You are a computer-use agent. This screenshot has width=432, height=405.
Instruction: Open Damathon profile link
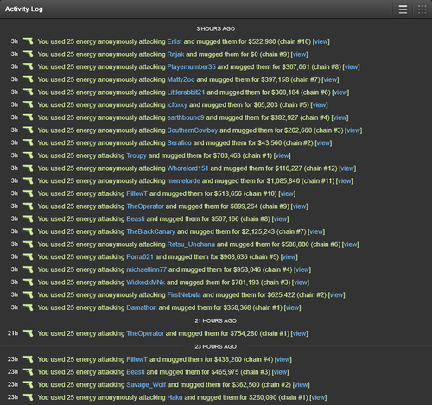coord(142,307)
